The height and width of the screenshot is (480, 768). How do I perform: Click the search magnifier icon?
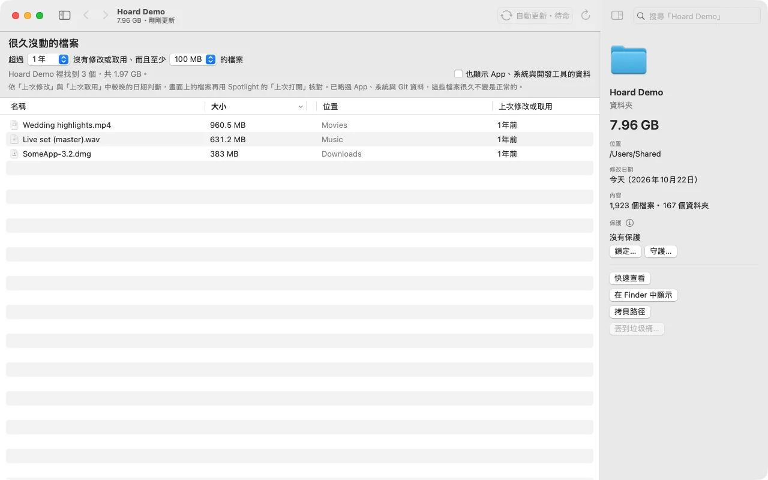[x=641, y=16]
